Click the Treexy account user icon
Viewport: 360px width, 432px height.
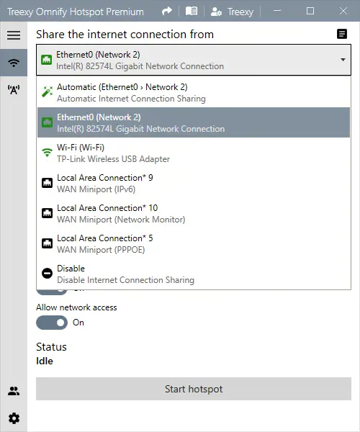click(x=216, y=12)
